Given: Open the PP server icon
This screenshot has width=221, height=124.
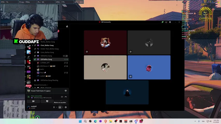Looking at the screenshot, I should coord(28,67).
